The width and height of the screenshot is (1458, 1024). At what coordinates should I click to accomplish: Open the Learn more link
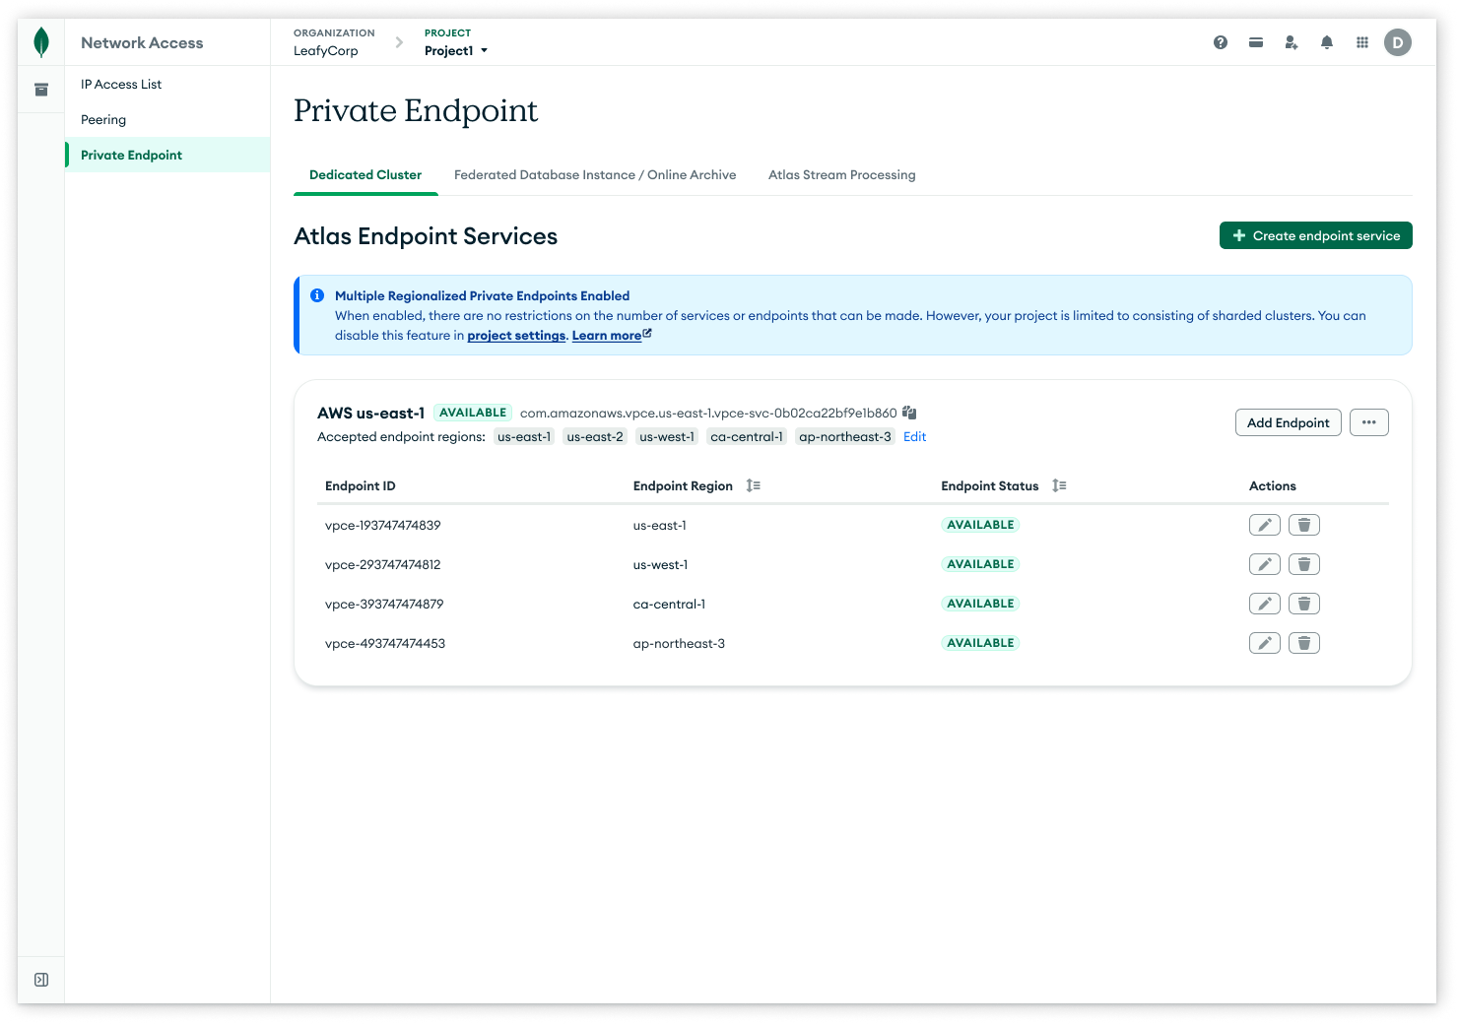(x=612, y=335)
